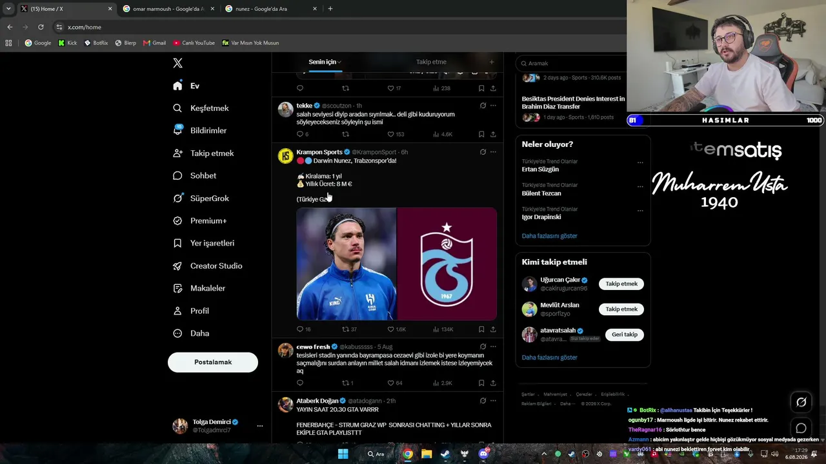Switch to nunez Google tab

click(x=271, y=9)
